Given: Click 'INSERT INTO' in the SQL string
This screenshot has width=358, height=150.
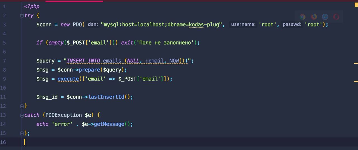Looking at the screenshot, I should pos(83,61).
